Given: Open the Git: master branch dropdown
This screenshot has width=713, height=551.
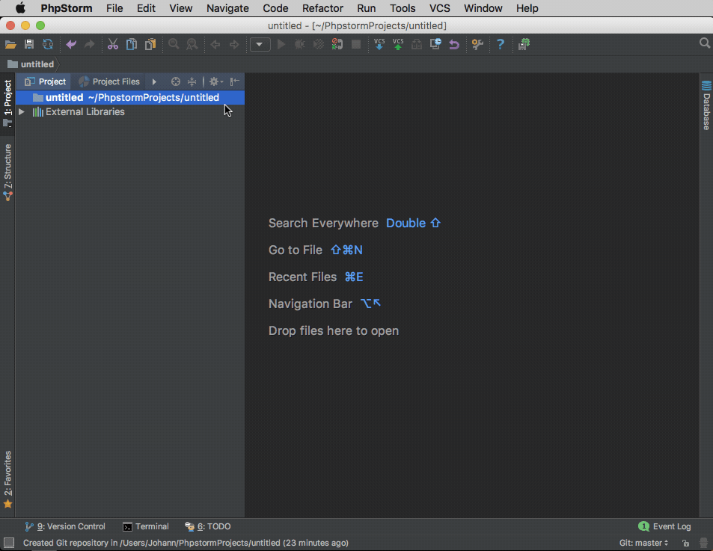Looking at the screenshot, I should pos(643,543).
